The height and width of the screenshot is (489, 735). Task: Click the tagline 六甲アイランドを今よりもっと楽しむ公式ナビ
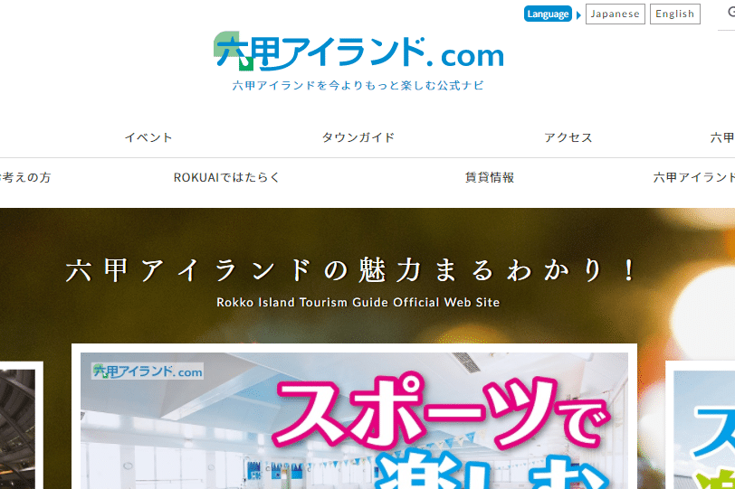pos(358,85)
